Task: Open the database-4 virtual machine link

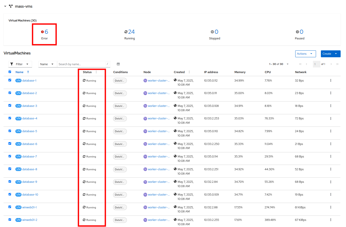Action: (30, 119)
